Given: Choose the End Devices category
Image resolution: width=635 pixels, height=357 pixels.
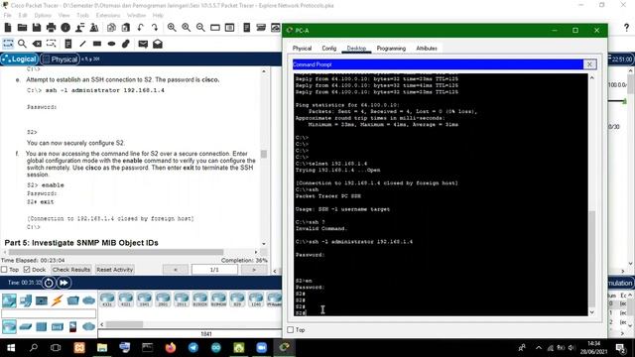Looking at the screenshot, I should click(25, 300).
